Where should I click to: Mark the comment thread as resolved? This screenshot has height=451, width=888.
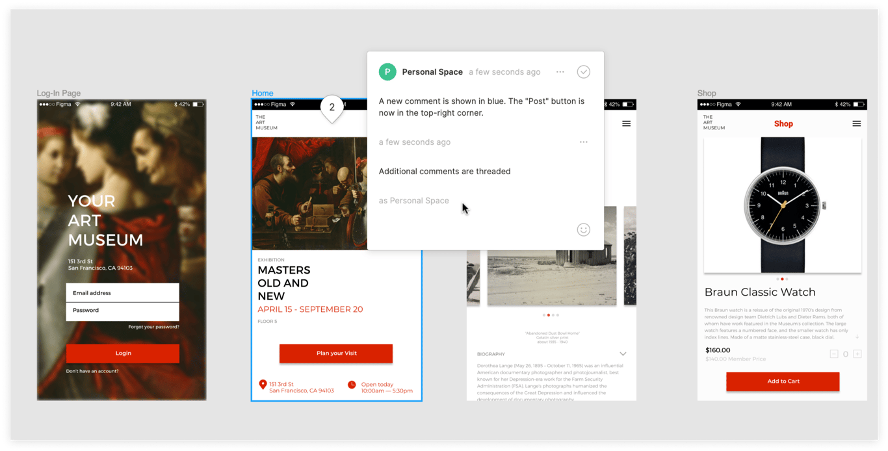pos(583,72)
